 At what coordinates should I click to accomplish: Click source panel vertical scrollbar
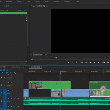[x=28, y=29]
